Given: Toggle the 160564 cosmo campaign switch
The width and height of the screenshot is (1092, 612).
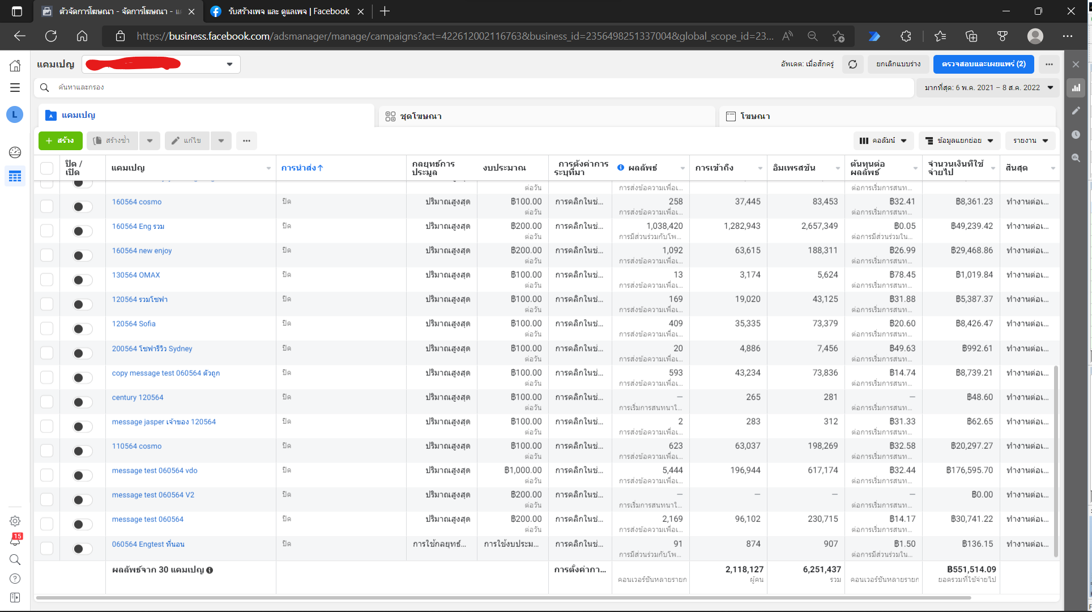Looking at the screenshot, I should pos(82,207).
